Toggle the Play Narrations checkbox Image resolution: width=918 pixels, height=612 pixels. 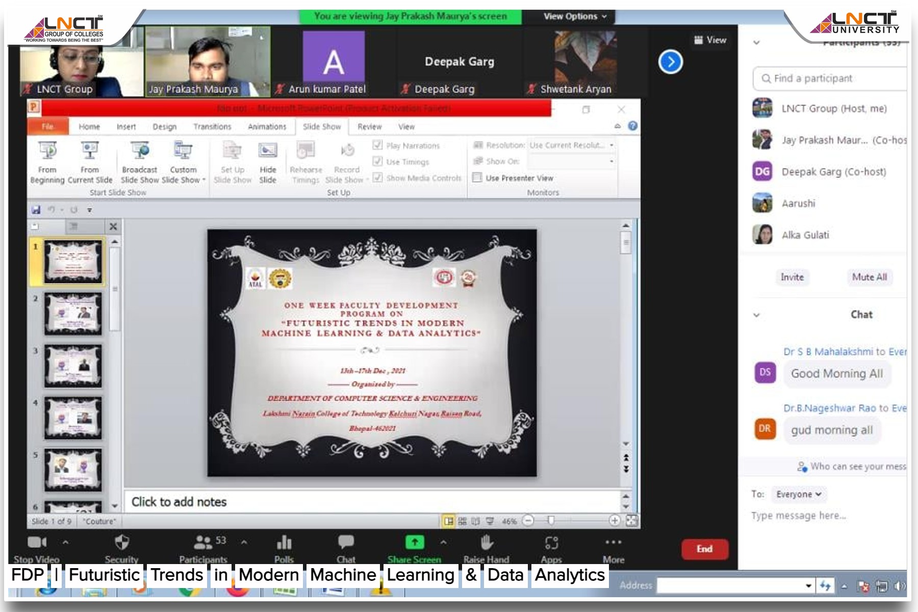click(377, 145)
